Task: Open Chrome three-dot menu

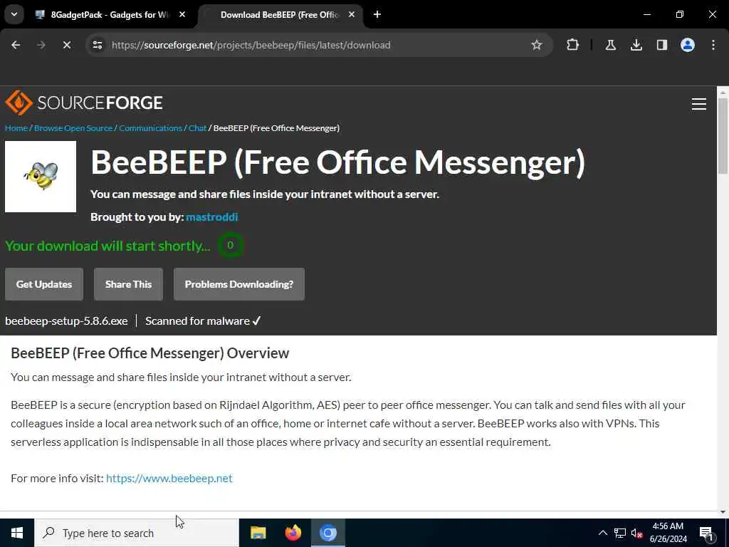Action: pyautogui.click(x=713, y=45)
